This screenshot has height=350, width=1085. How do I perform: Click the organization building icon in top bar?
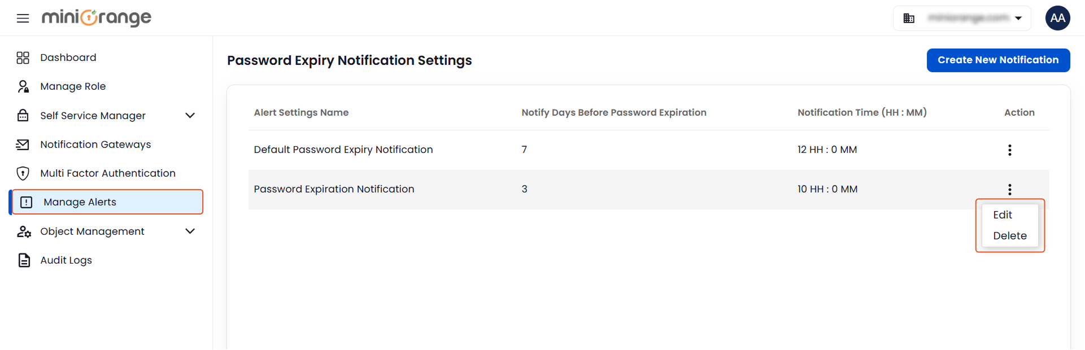pos(909,17)
